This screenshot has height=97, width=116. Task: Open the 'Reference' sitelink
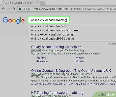[x=42, y=61]
